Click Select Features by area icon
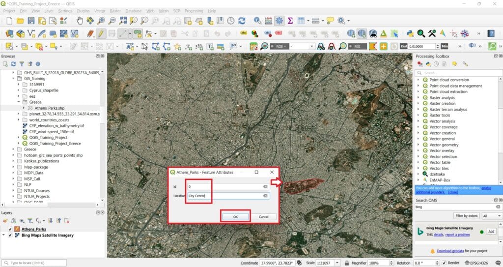Image resolution: width=503 pixels, height=267 pixels. (x=9, y=46)
